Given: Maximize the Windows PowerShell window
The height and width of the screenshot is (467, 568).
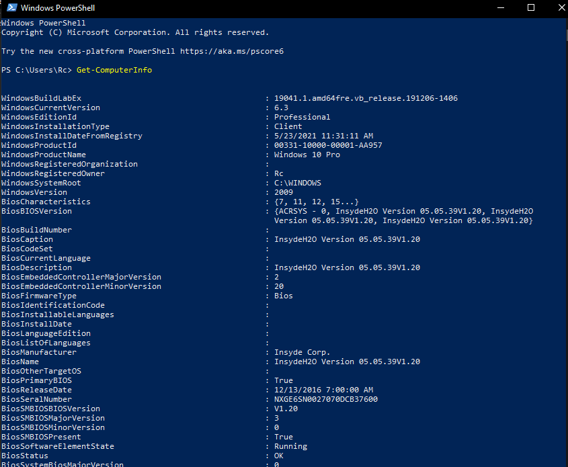Looking at the screenshot, I should [x=531, y=7].
